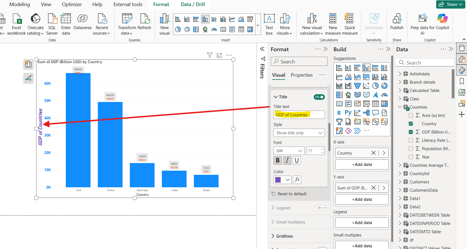Viewport: 467px width, 249px height.
Task: Open the Modeling ribbon tab
Action: [20, 4]
